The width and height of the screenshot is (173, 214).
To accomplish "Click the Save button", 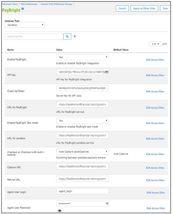I will [x=165, y=8].
